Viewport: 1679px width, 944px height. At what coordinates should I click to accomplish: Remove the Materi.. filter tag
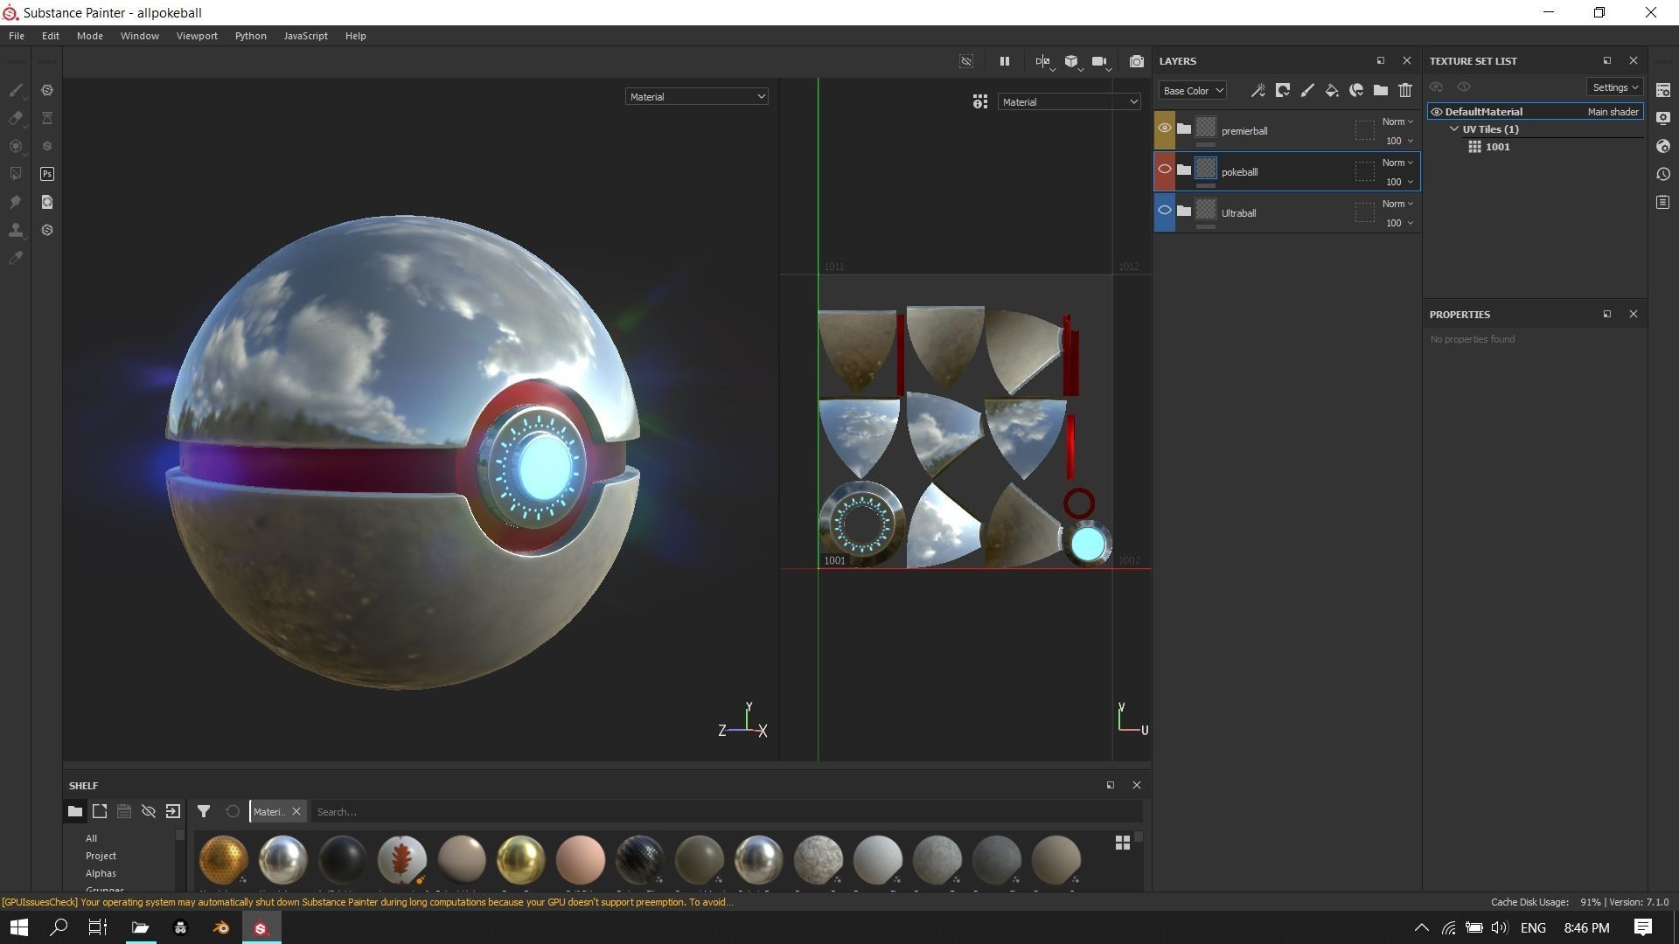[296, 812]
